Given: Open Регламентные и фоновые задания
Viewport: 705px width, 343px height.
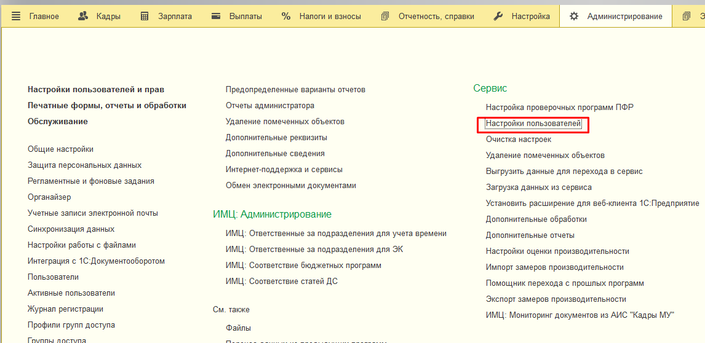Looking at the screenshot, I should (x=91, y=181).
